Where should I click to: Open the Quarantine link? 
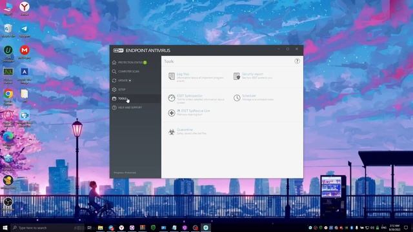185,130
